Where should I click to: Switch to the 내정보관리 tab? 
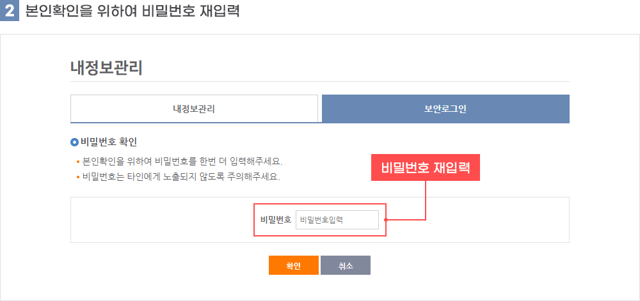coord(194,109)
